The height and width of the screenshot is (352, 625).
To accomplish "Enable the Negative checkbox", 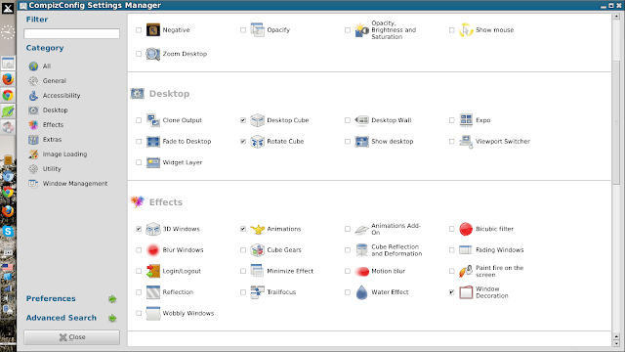I will point(139,30).
